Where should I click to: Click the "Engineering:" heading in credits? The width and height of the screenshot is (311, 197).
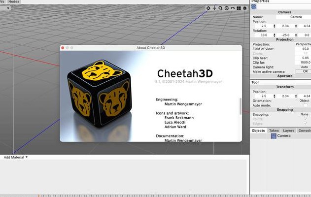[167, 99]
